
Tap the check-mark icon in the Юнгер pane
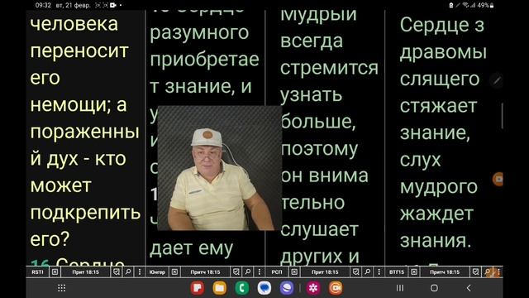236,272
